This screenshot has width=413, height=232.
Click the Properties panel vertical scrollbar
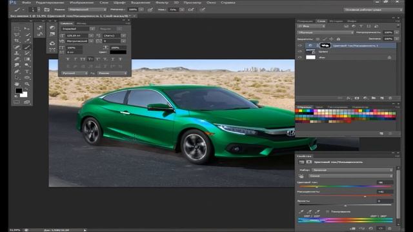(x=398, y=195)
